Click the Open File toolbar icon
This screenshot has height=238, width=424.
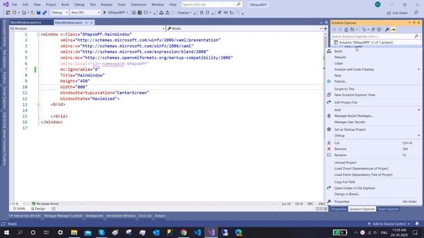click(32, 13)
